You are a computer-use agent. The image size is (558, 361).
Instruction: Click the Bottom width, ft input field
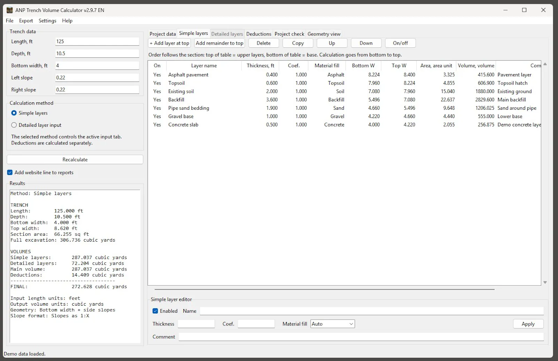(97, 65)
